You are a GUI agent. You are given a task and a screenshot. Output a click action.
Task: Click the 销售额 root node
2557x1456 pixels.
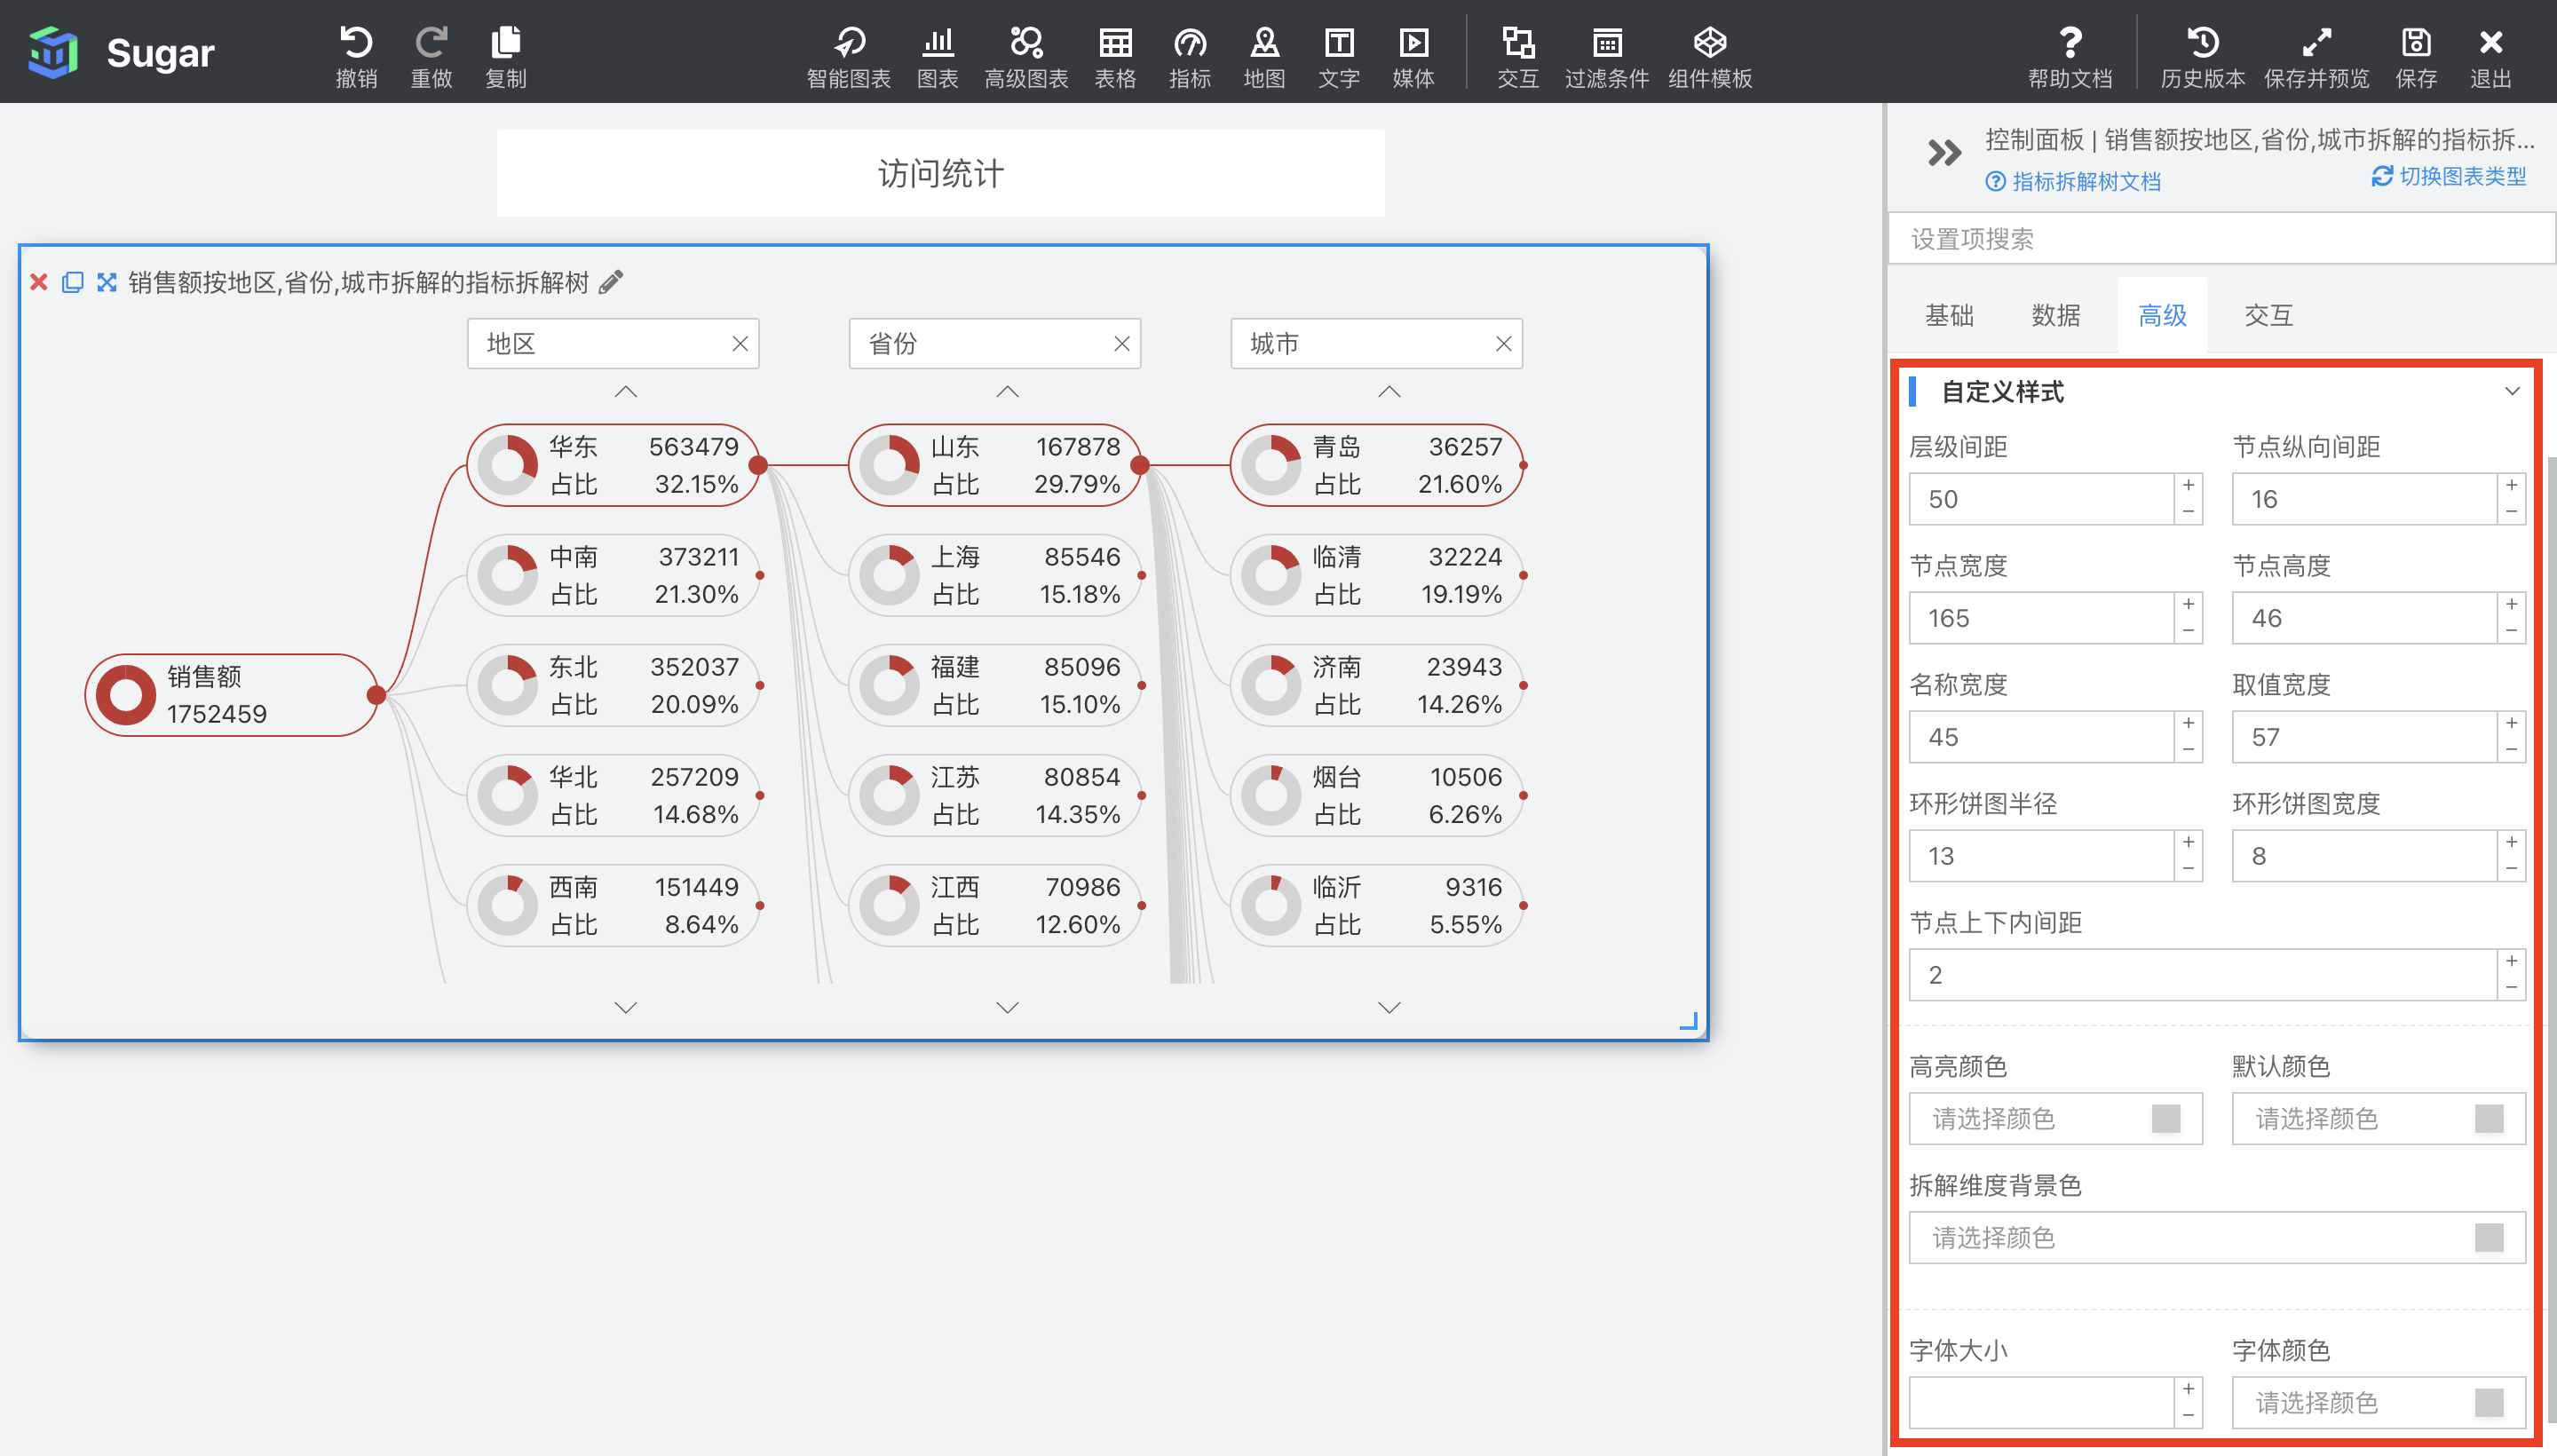click(232, 695)
